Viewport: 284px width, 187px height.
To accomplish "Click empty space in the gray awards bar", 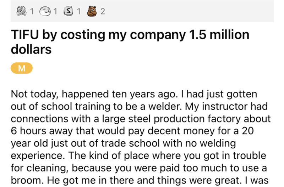I will [188, 12].
